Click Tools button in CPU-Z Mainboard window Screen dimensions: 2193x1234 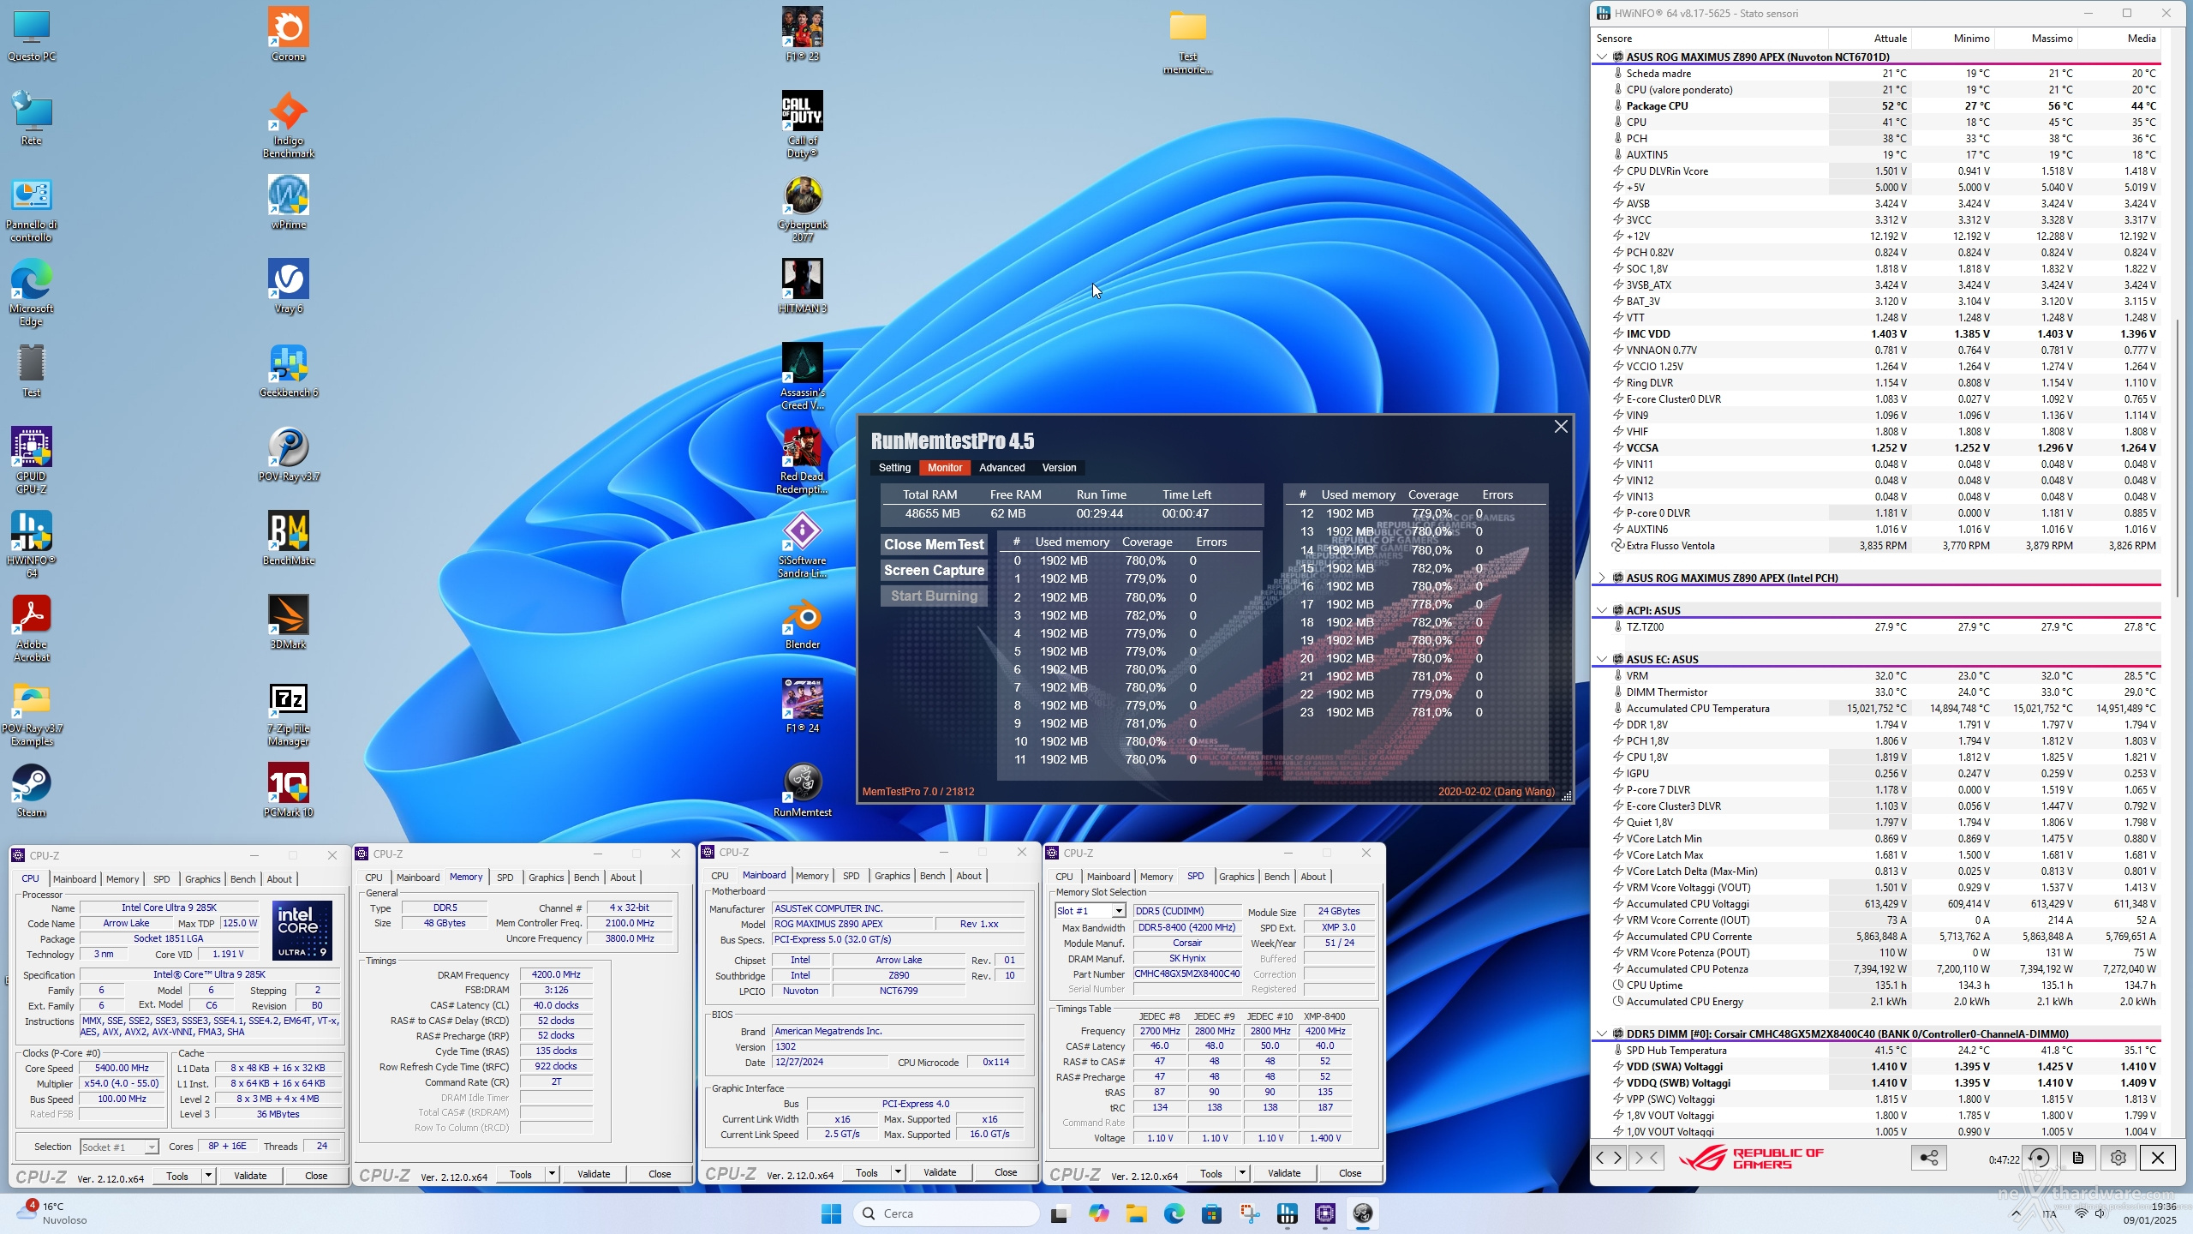point(867,1172)
